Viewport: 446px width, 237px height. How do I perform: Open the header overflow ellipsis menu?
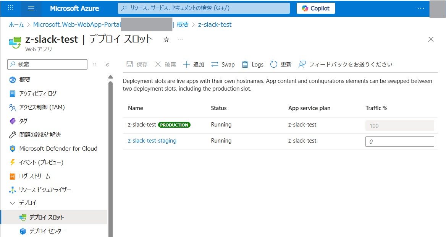(421, 8)
